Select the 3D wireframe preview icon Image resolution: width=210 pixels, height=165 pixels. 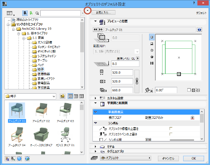[x=152, y=50]
